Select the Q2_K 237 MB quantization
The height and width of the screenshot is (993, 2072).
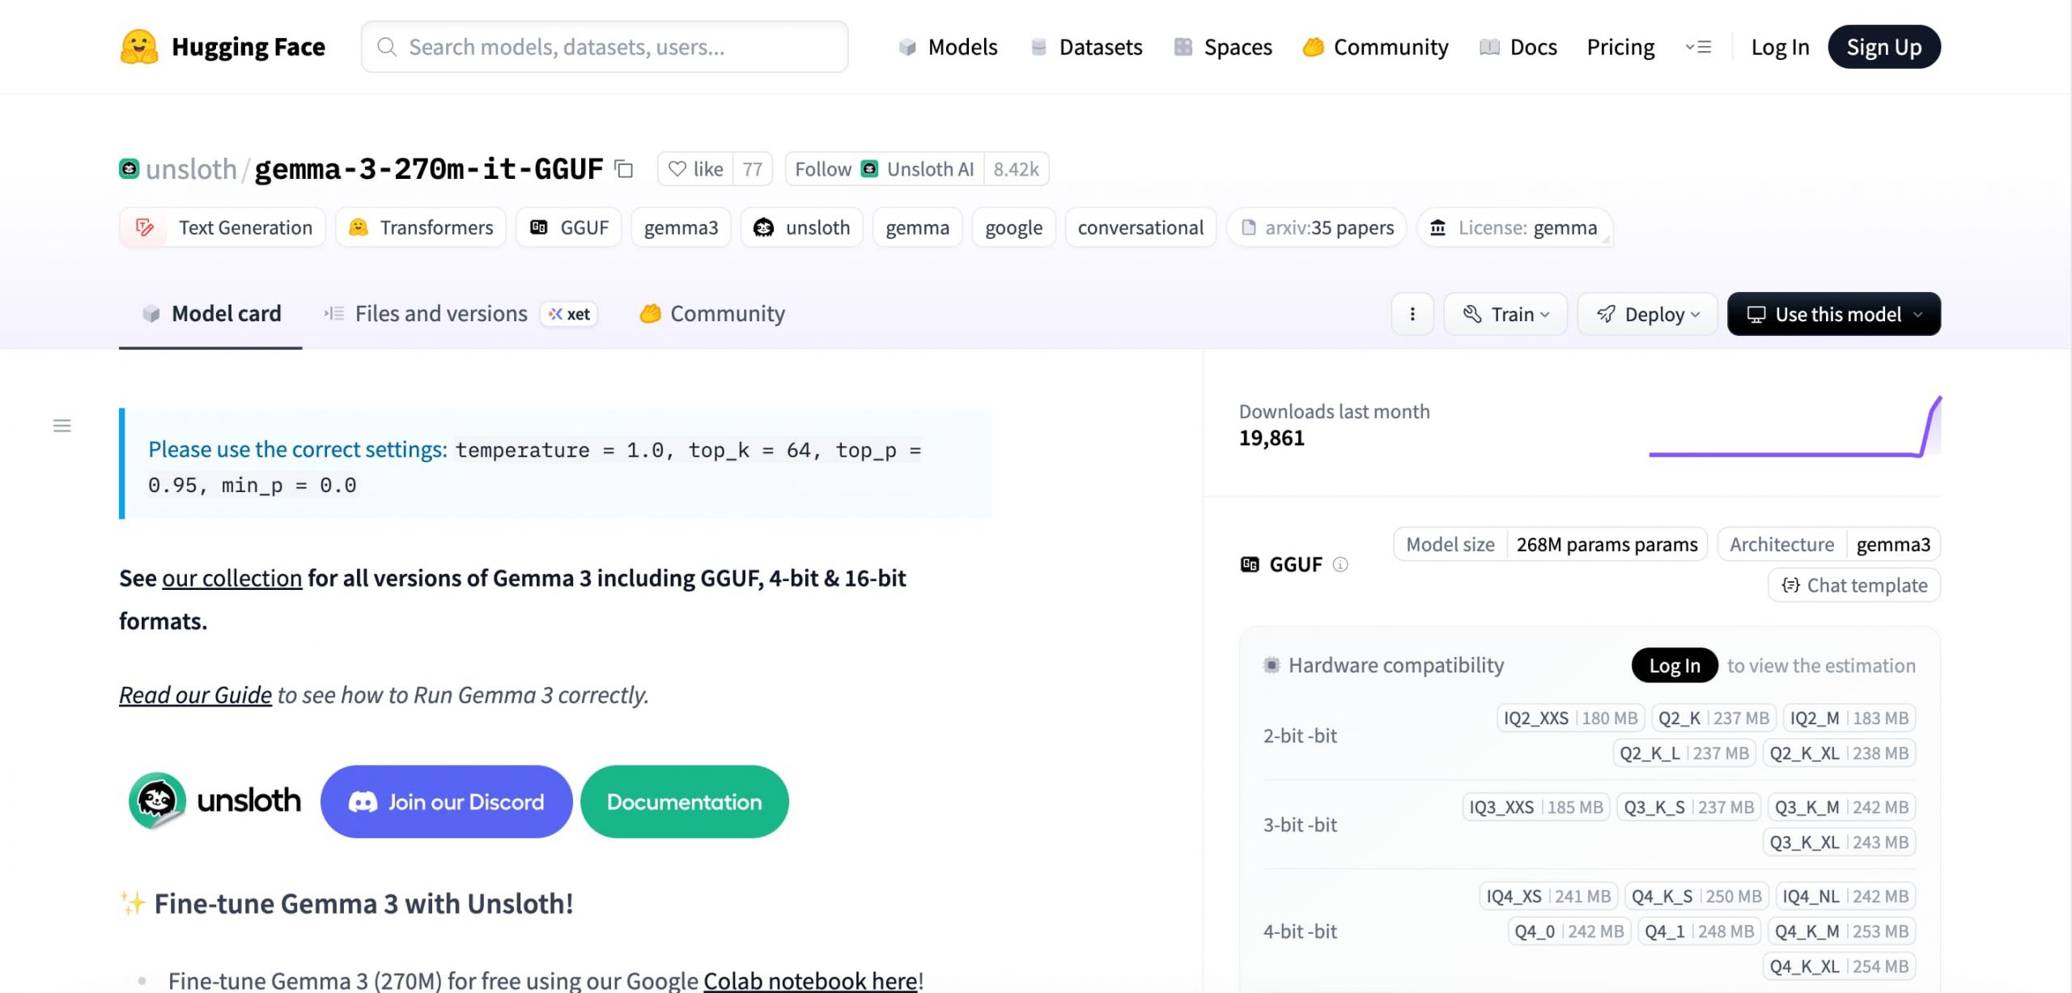coord(1713,718)
